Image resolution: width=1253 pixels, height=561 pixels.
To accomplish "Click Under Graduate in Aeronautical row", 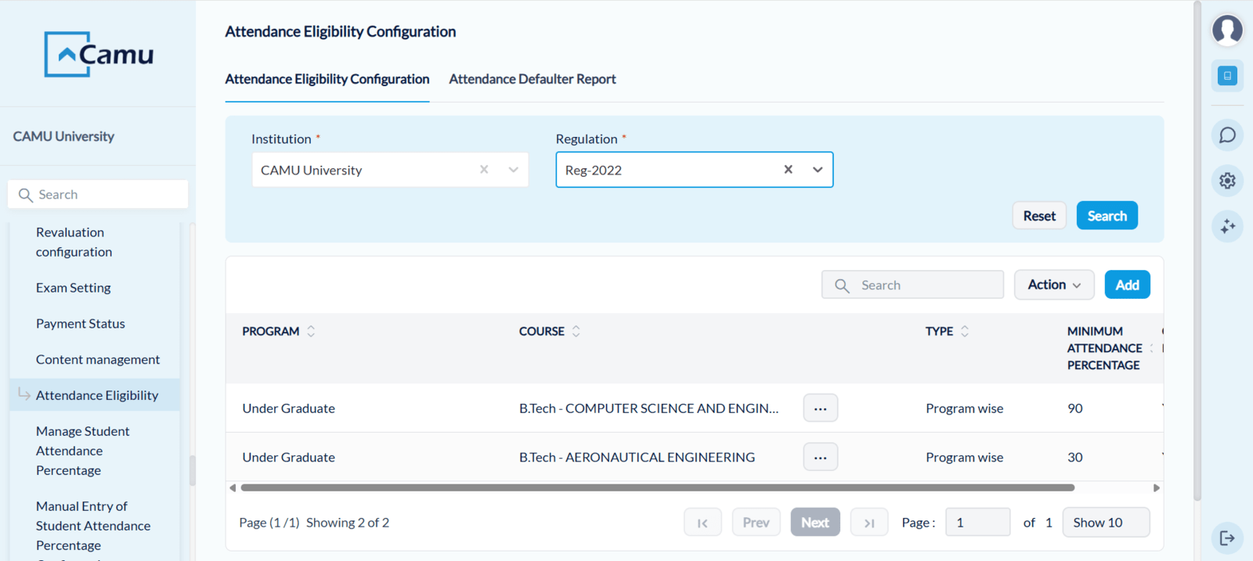I will click(x=289, y=458).
